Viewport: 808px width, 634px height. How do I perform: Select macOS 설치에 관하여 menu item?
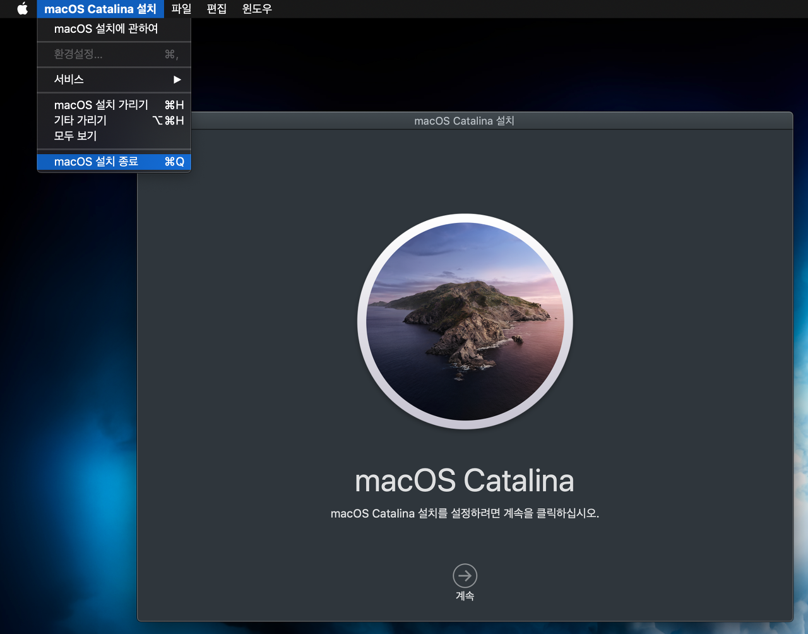point(114,29)
